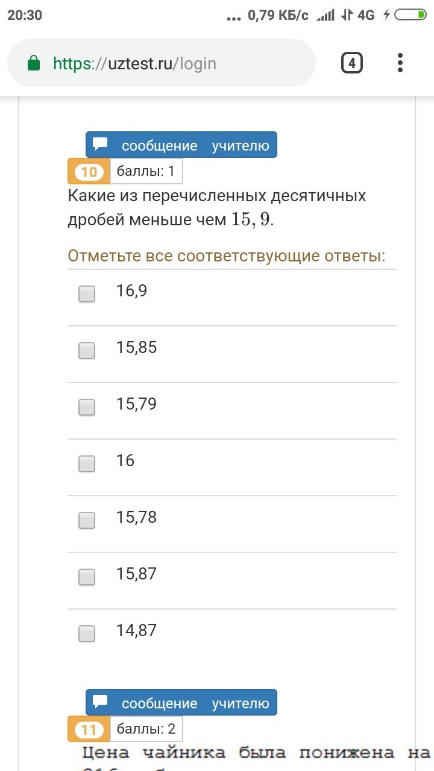
Task: Select the 15,87 answer checkbox
Action: click(x=87, y=577)
